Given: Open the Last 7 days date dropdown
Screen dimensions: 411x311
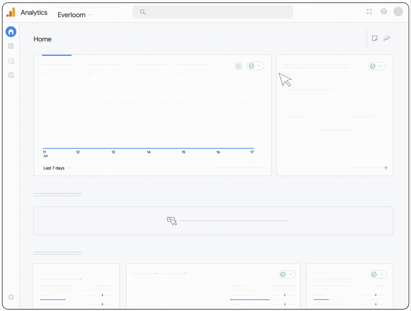Looking at the screenshot, I should tap(57, 168).
